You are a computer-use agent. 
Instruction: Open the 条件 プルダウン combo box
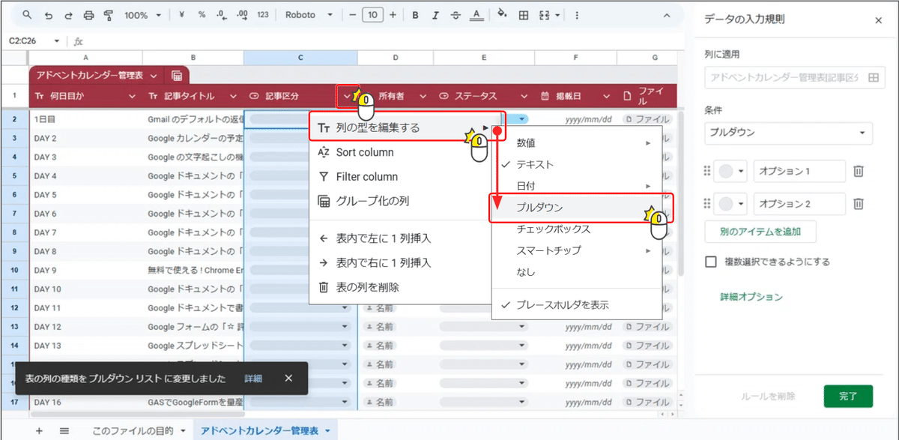[x=789, y=133]
